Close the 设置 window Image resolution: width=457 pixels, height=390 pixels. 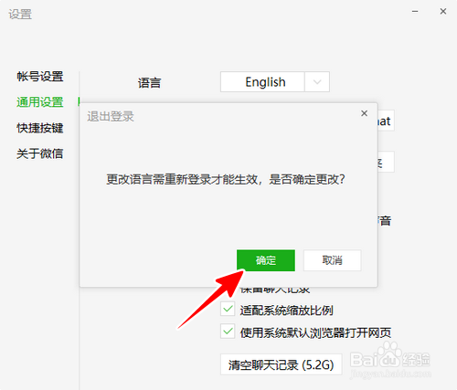click(x=443, y=11)
